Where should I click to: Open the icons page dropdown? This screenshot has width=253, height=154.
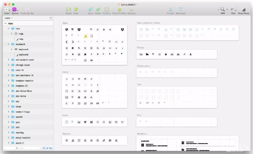(8, 18)
